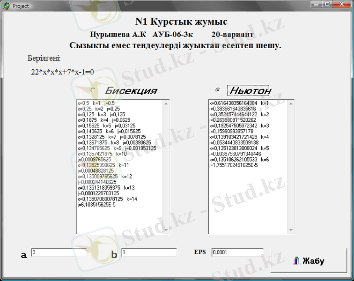The height and width of the screenshot is (281, 354).
Task: Click the down arrow of Ньютон list scrollbar
Action: coord(291,230)
